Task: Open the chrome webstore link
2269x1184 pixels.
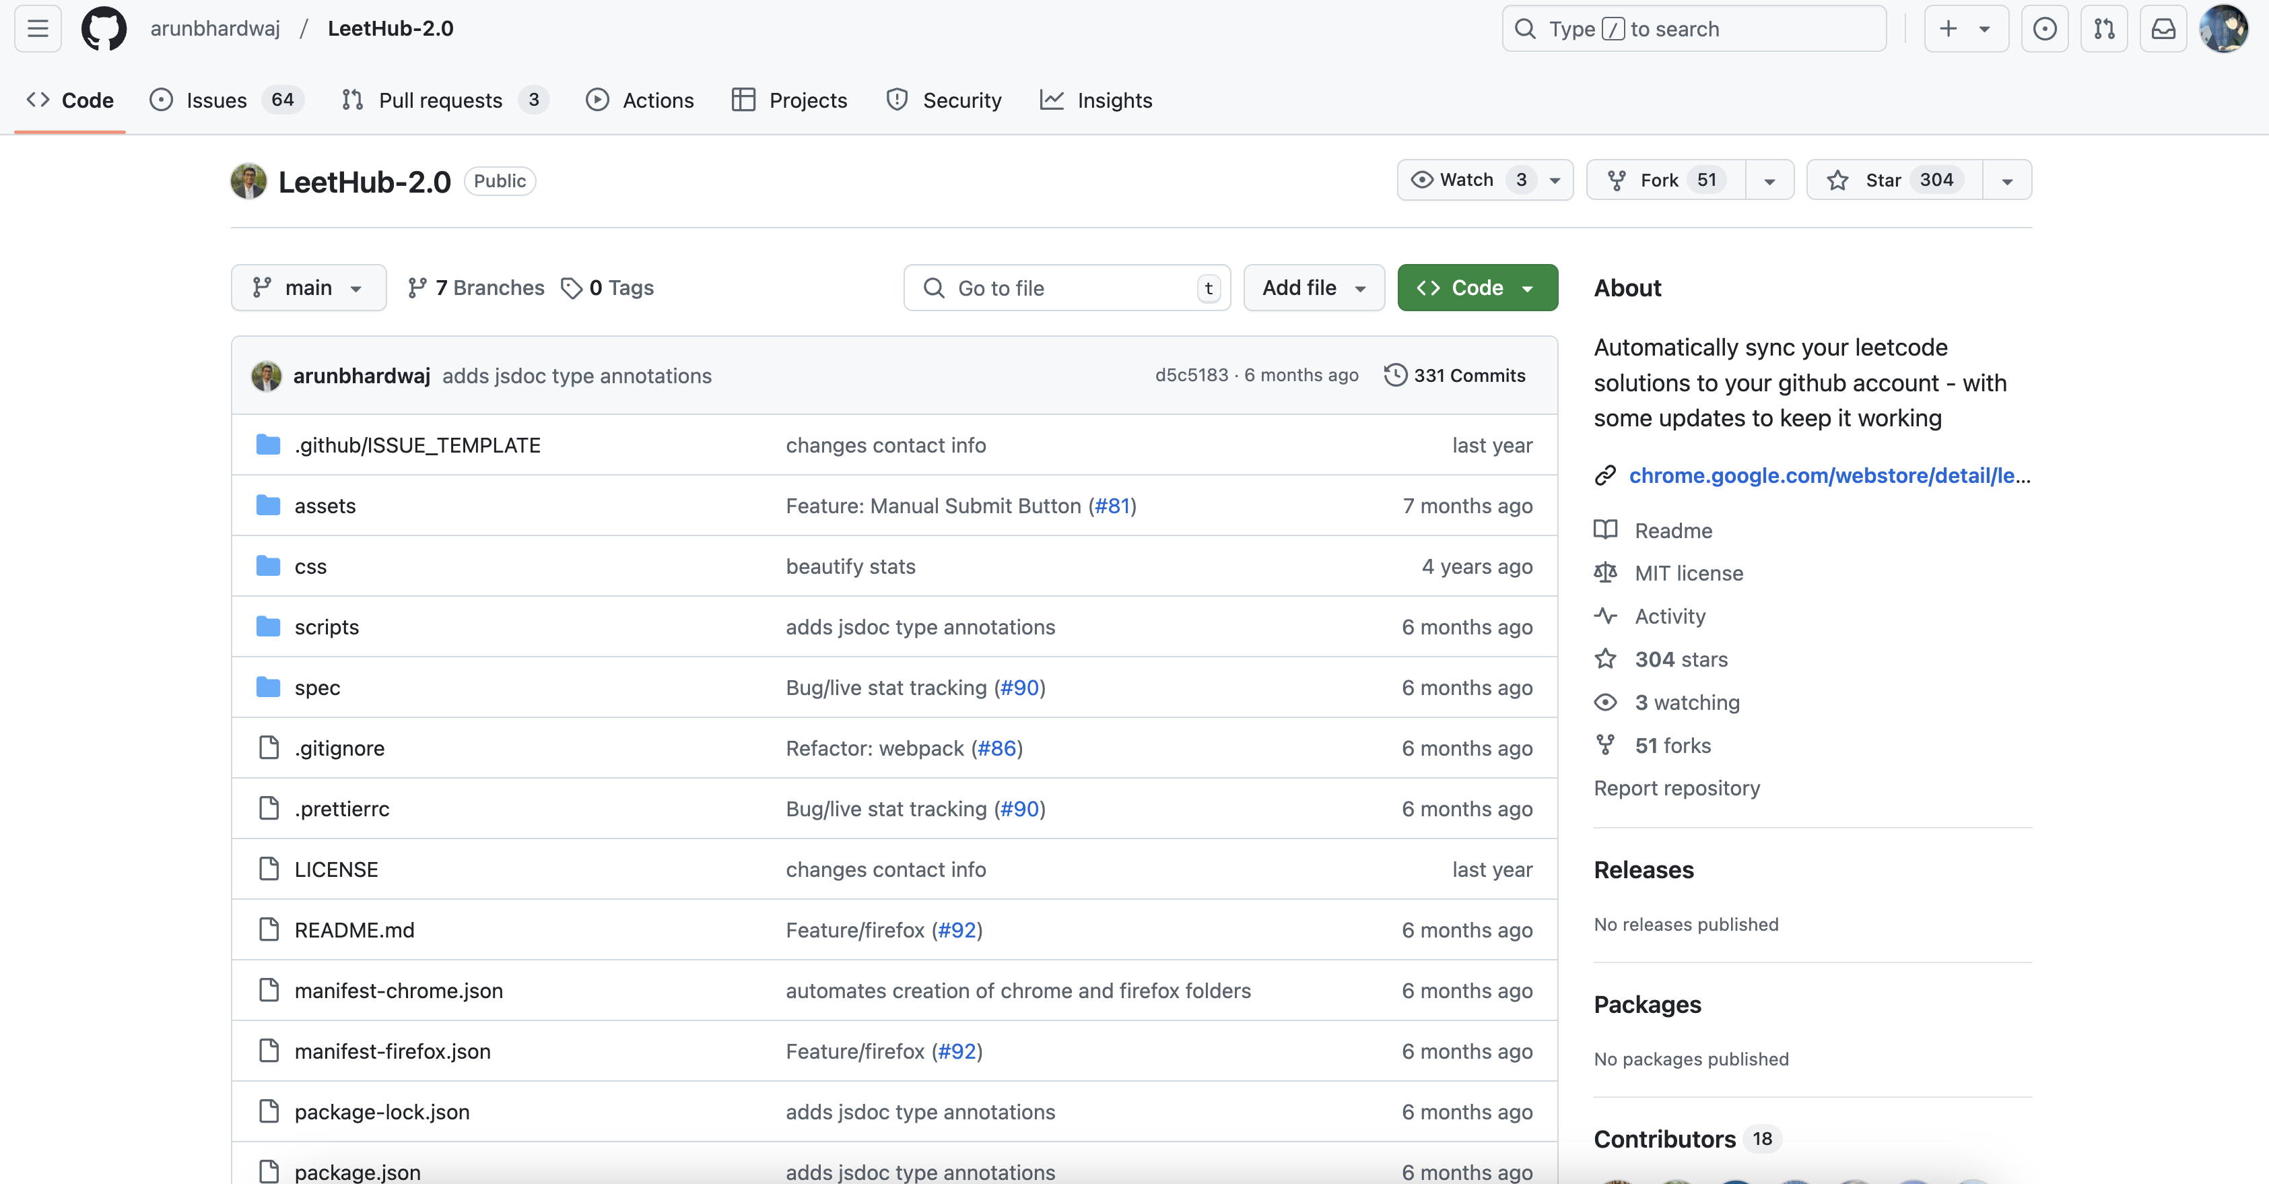Action: (1829, 475)
